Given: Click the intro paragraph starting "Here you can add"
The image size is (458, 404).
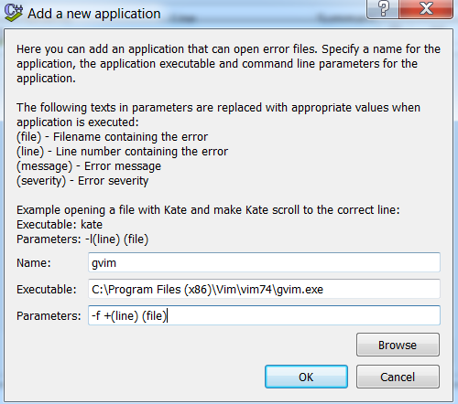Looking at the screenshot, I should [228, 64].
